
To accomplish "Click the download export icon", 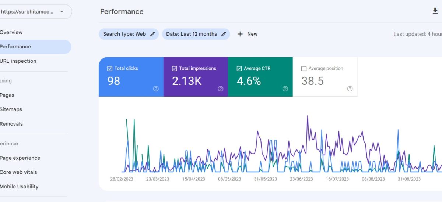I will point(435,11).
